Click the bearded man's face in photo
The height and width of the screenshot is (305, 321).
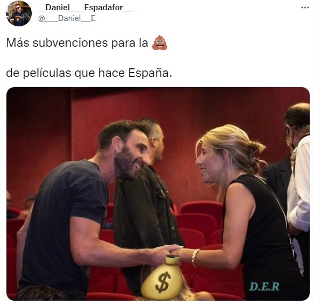[131, 157]
